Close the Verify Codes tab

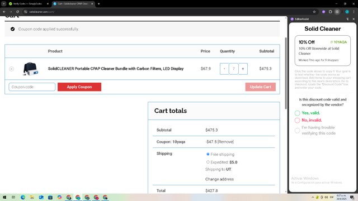pyautogui.click(x=48, y=4)
